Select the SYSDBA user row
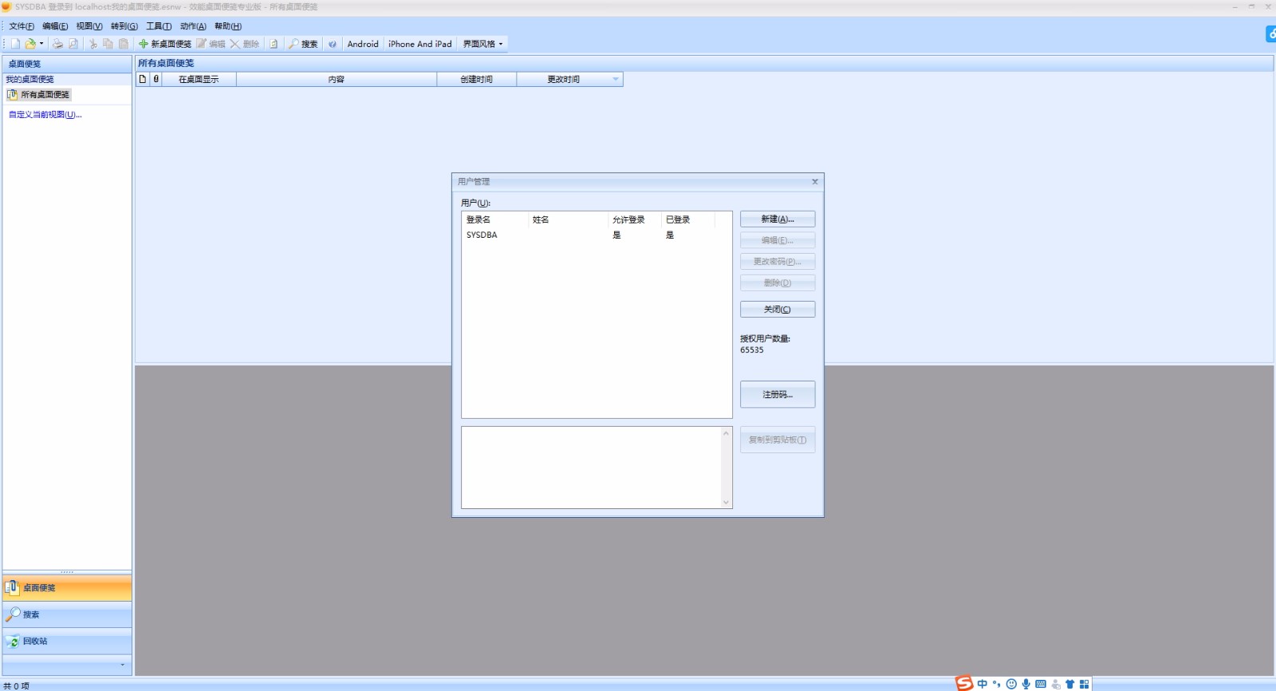Screen dimensions: 1276x691 pyautogui.click(x=482, y=235)
